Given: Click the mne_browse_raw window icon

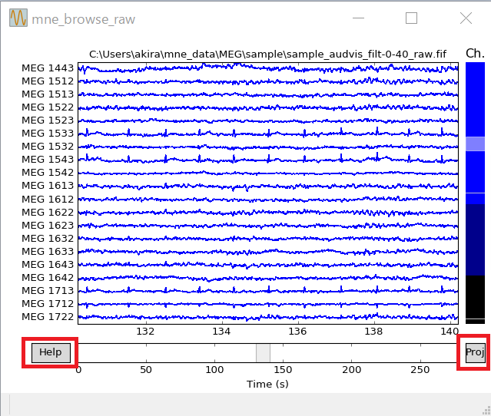Looking at the screenshot, I should 18,18.
